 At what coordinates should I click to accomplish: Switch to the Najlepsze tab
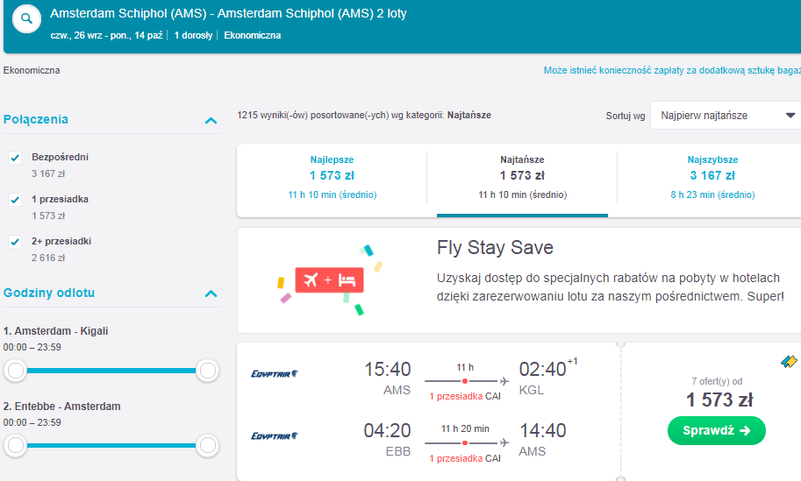(x=332, y=176)
